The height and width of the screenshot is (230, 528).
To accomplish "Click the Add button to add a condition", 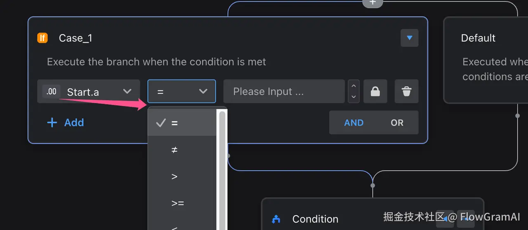I will click(x=73, y=123).
